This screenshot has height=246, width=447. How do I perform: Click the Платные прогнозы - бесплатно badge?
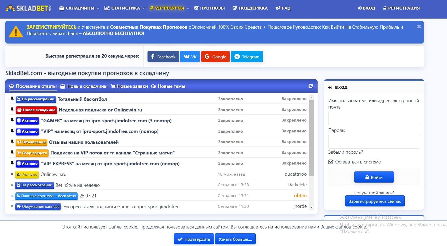coord(47,196)
